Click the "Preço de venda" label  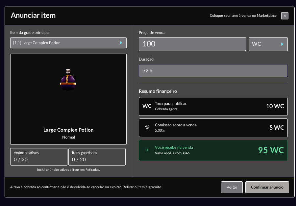tap(152, 33)
